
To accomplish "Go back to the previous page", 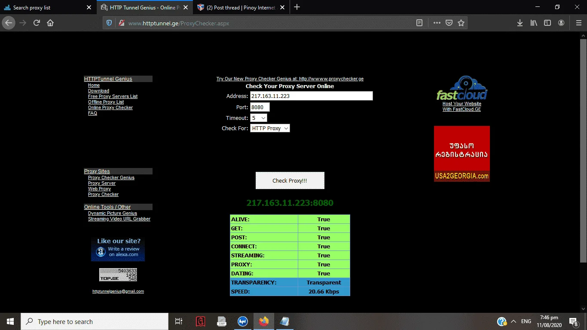I will click(9, 23).
